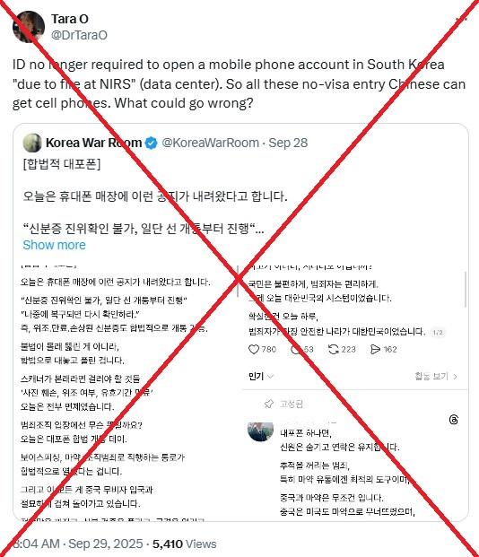Click the Korea War Room avatar
Image resolution: width=479 pixels, height=557 pixels.
point(32,143)
